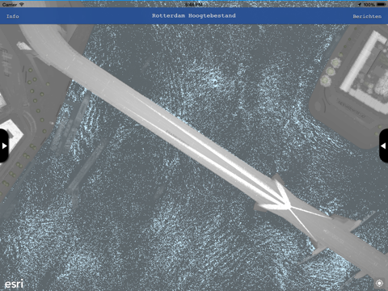Expand the left side panel arrow
This screenshot has height=291, width=388.
4,145
